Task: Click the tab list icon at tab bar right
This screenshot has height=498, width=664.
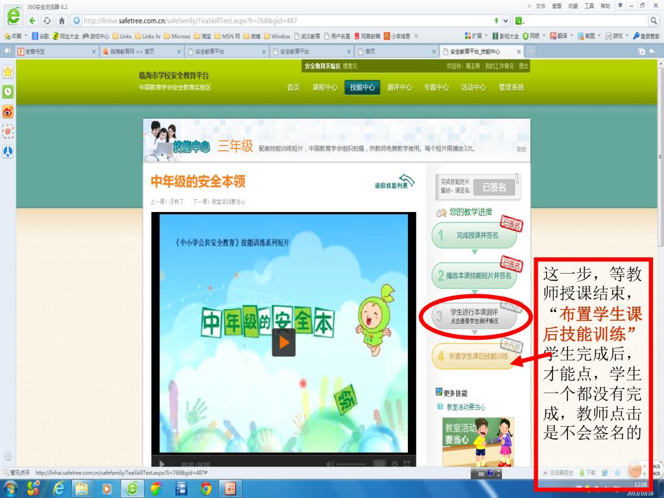Action: (641, 51)
